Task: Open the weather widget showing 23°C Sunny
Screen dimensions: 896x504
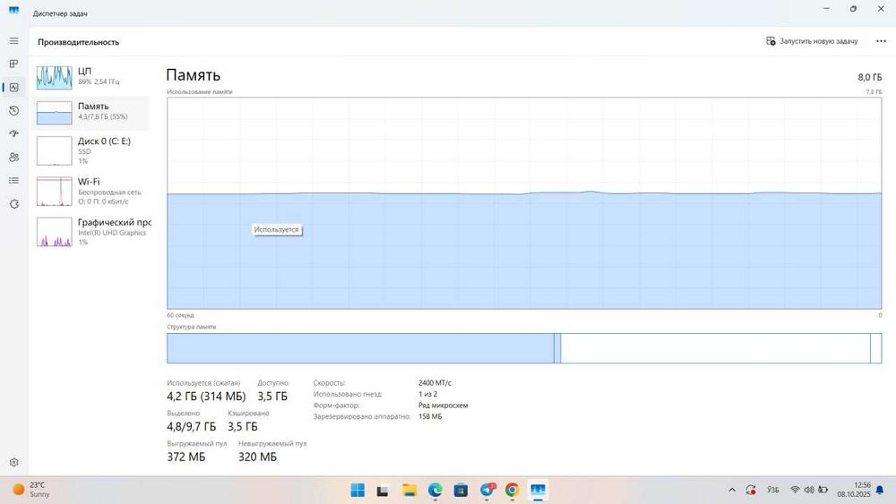Action: tap(32, 490)
